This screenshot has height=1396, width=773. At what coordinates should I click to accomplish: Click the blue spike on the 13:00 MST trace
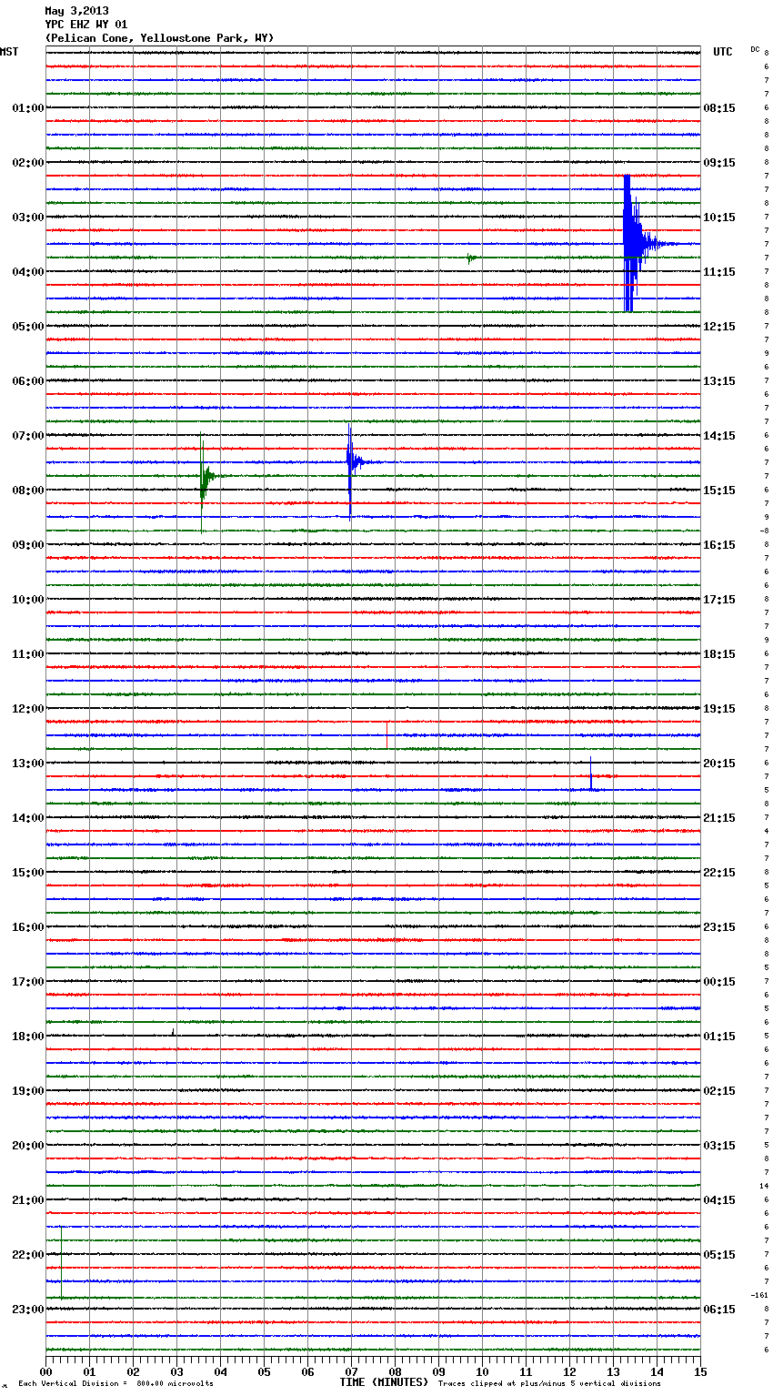pos(591,774)
